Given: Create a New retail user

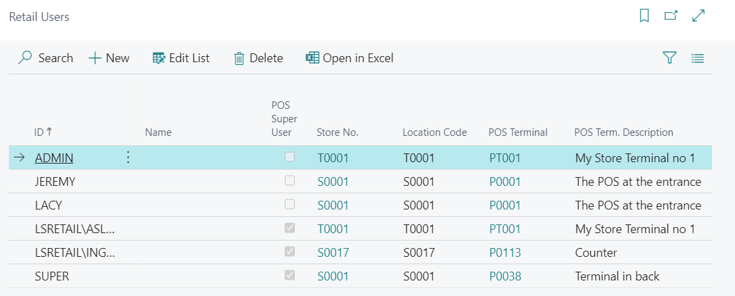Looking at the screenshot, I should (x=109, y=58).
